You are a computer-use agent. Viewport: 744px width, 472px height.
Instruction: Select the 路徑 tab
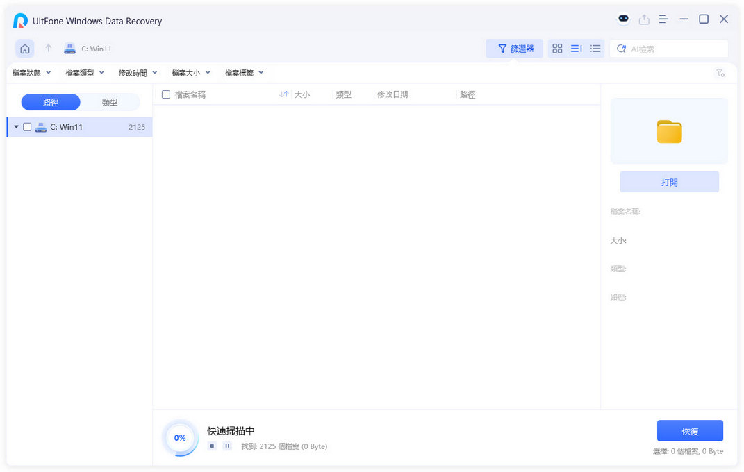click(51, 102)
